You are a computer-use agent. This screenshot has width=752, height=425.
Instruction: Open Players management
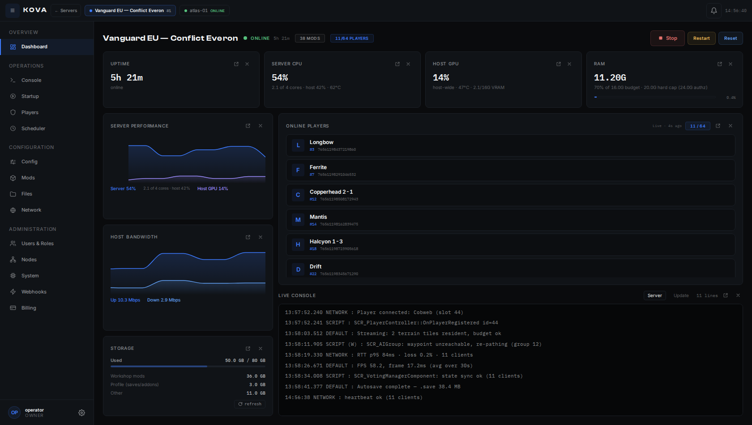(47, 112)
